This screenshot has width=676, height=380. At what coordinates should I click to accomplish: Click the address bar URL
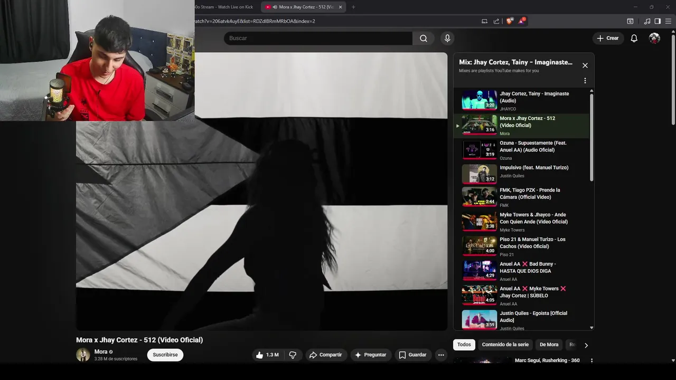[x=255, y=21]
